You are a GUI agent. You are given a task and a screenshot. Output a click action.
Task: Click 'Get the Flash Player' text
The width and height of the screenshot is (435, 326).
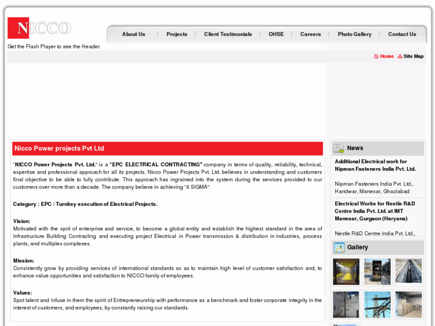tap(54, 47)
